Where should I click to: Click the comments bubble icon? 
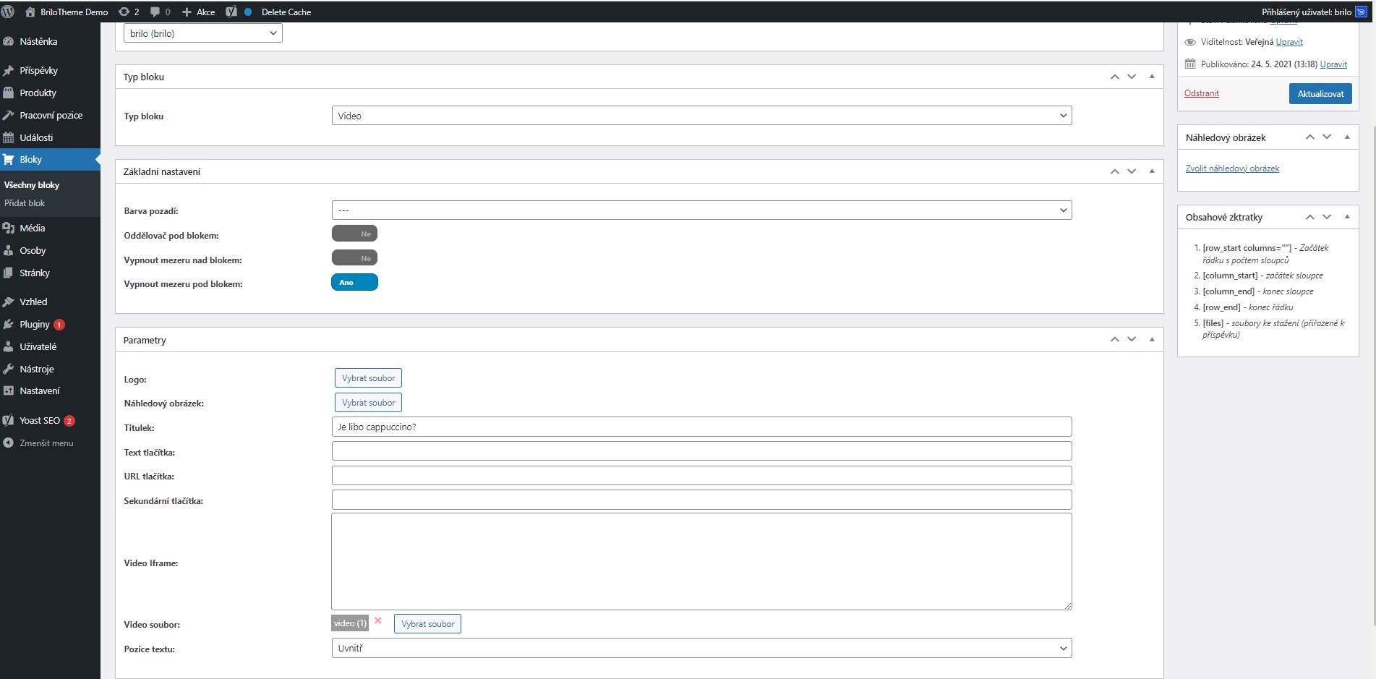(155, 12)
